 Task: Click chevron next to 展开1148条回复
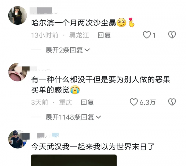(x=98, y=117)
